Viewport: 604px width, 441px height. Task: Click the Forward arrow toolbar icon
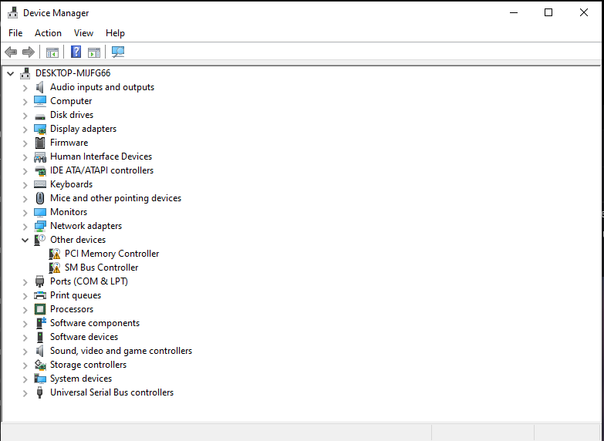pos(29,52)
